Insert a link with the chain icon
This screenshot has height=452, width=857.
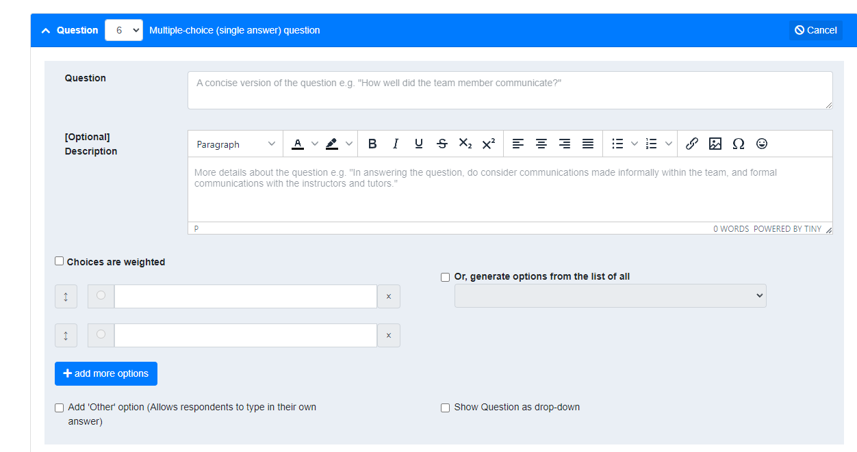692,144
